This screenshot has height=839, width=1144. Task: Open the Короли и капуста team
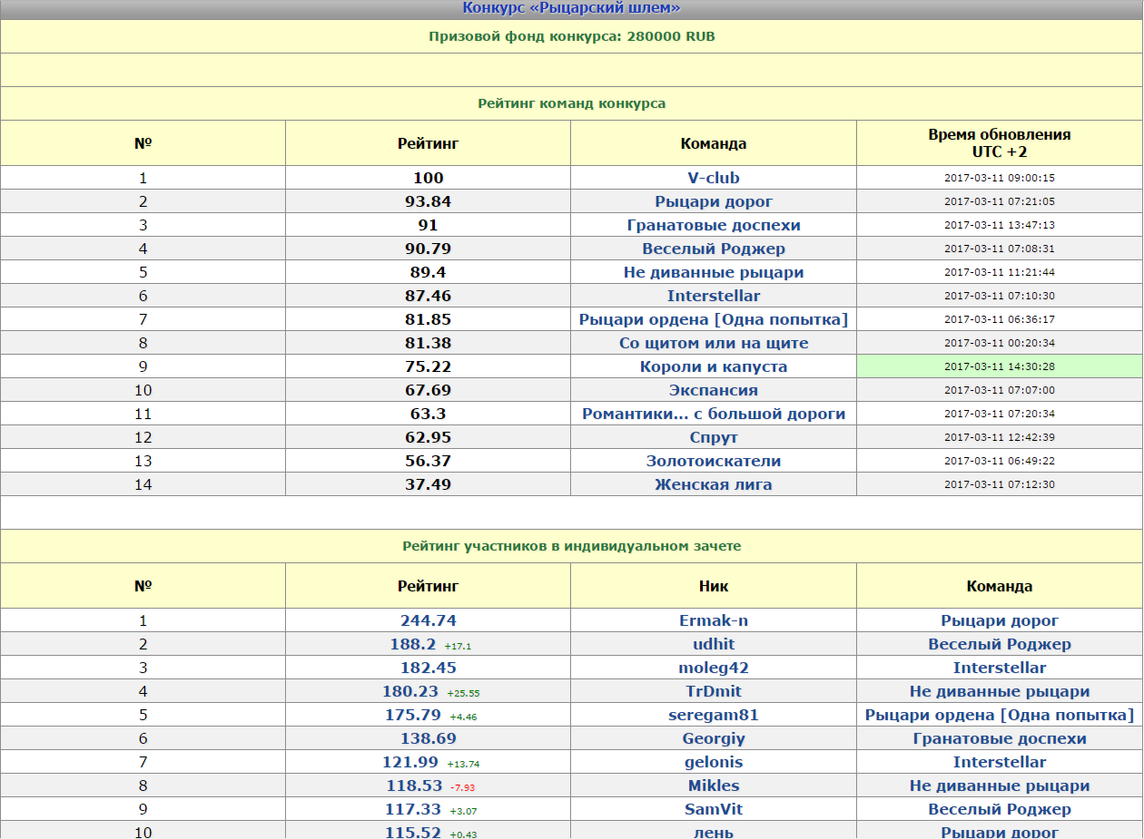(x=714, y=366)
